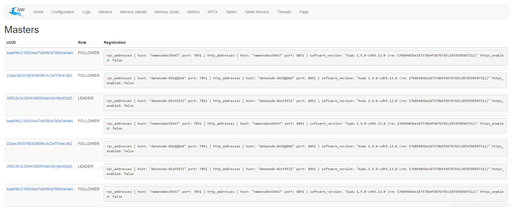
Task: View the Threads page
Action: [x=284, y=12]
